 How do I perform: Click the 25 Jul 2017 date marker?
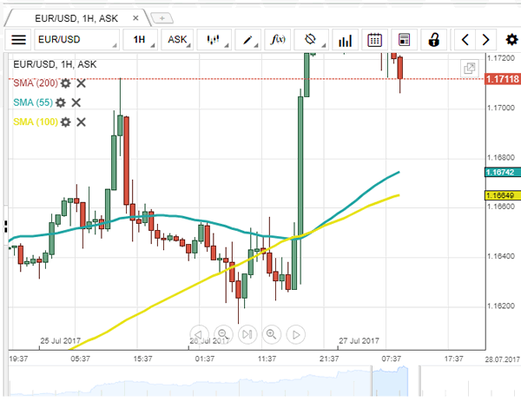[x=60, y=341]
